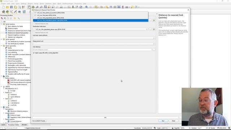231x130 pixels.
Task: Click the New Project toolbar icon
Action: coord(3,7)
